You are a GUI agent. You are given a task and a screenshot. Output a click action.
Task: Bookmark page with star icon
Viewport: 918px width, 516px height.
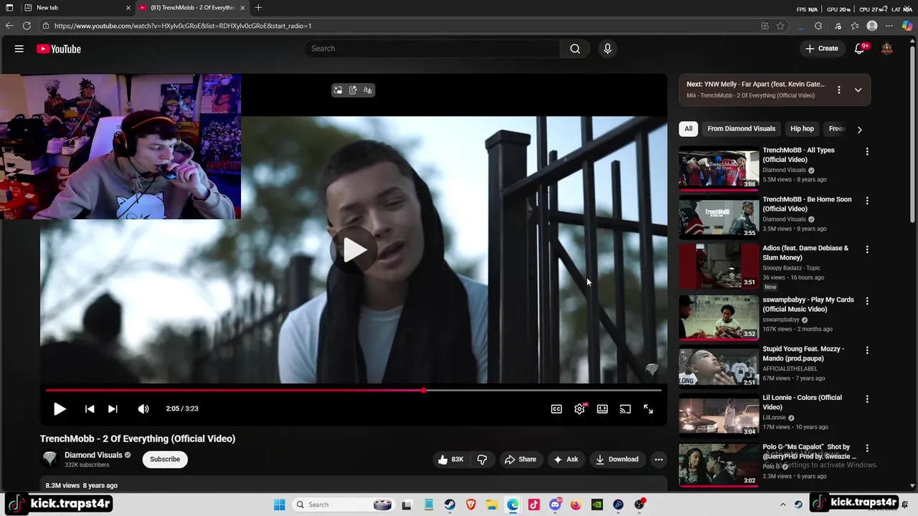coord(780,26)
